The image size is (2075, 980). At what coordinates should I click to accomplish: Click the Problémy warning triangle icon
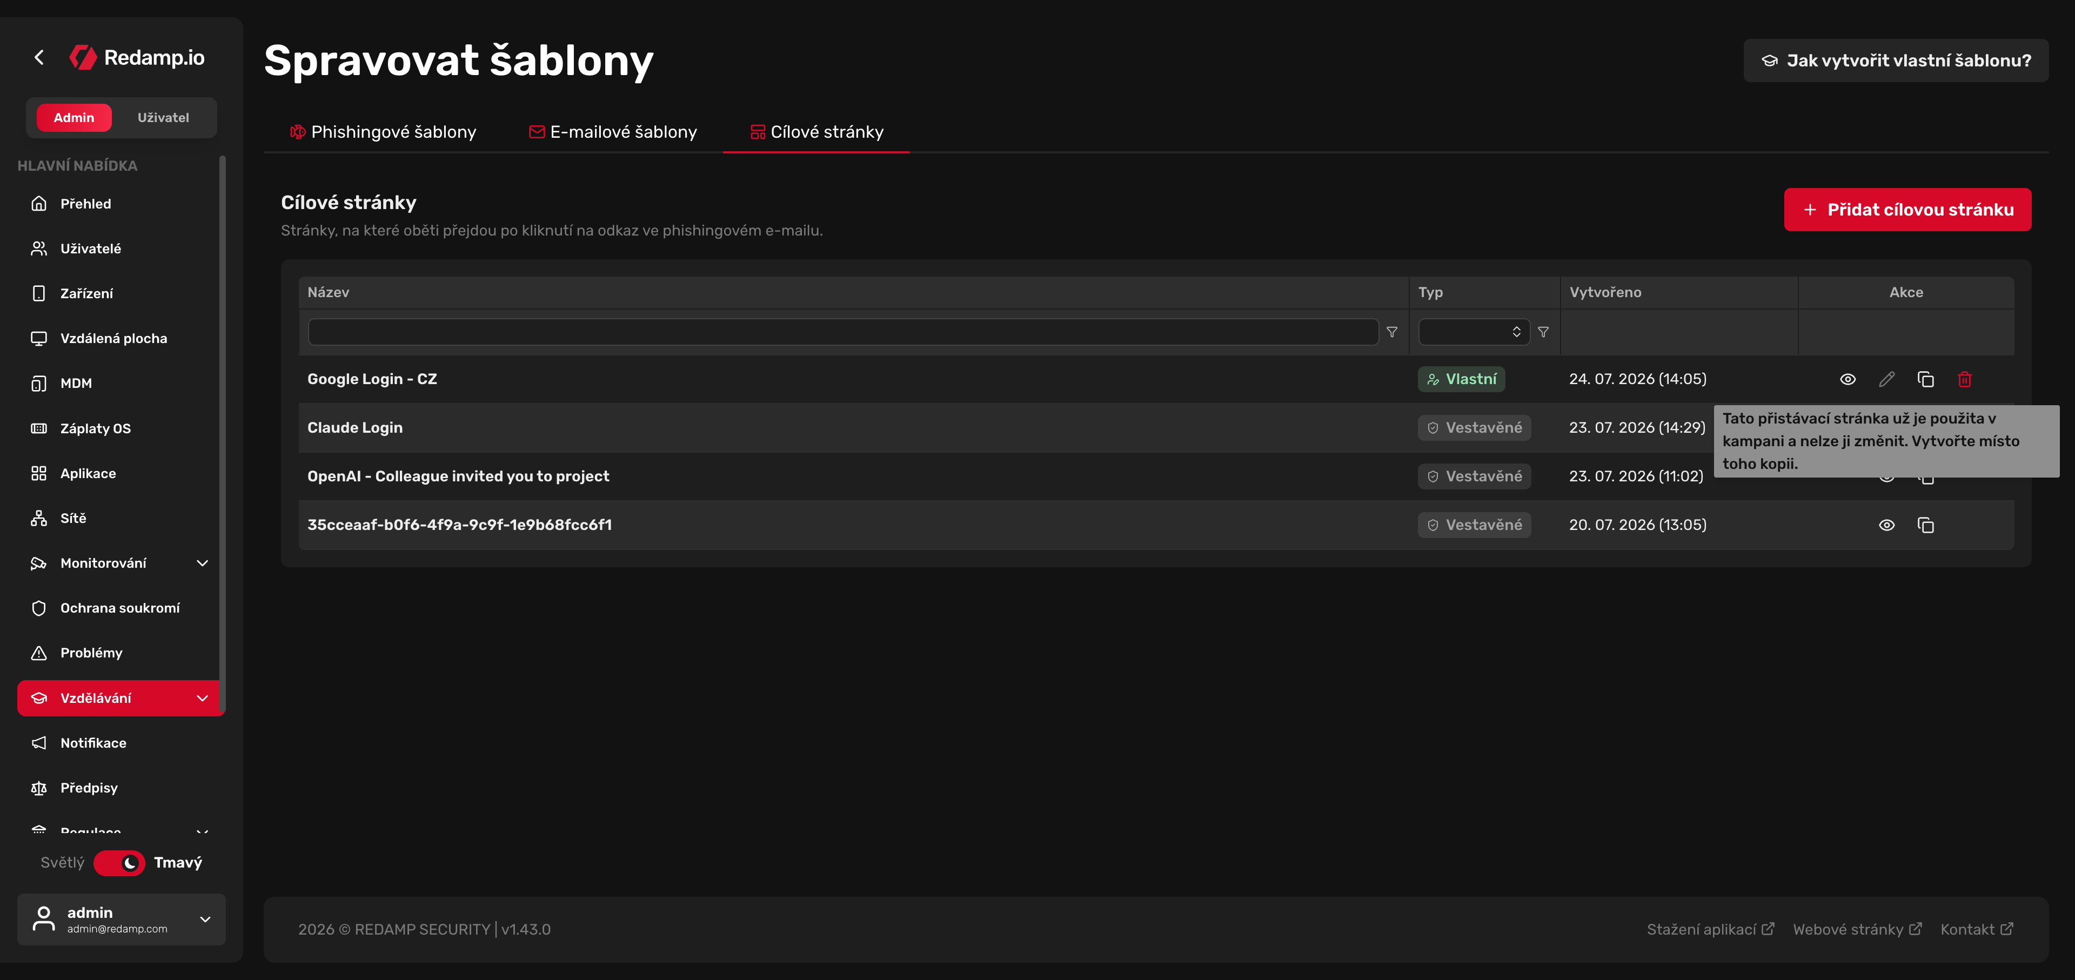pos(39,653)
